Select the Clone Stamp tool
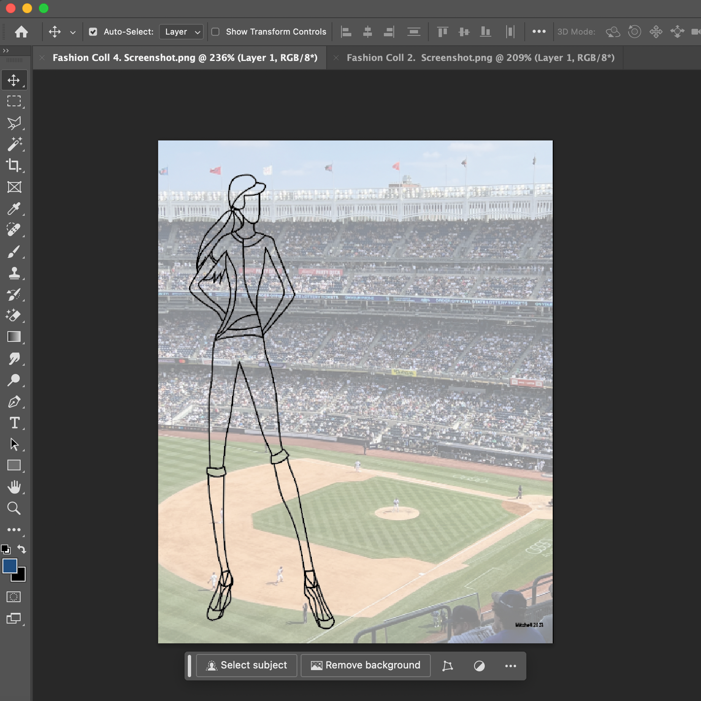 pyautogui.click(x=14, y=273)
